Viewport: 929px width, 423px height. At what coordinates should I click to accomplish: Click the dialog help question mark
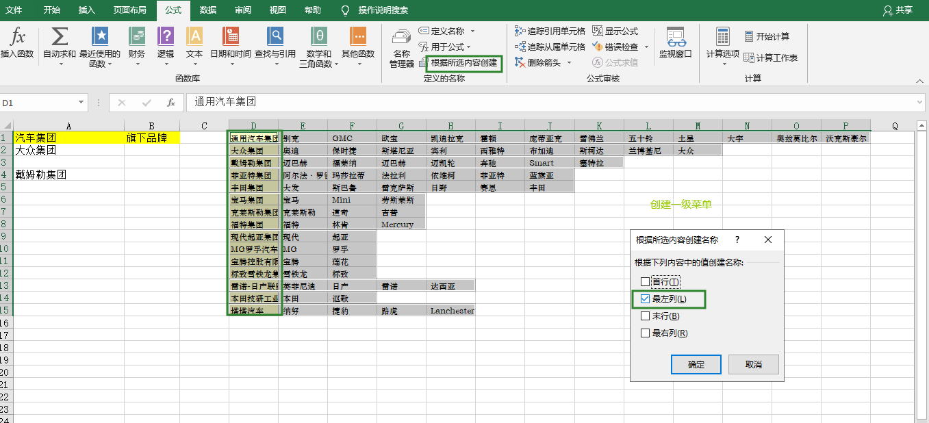pyautogui.click(x=737, y=240)
